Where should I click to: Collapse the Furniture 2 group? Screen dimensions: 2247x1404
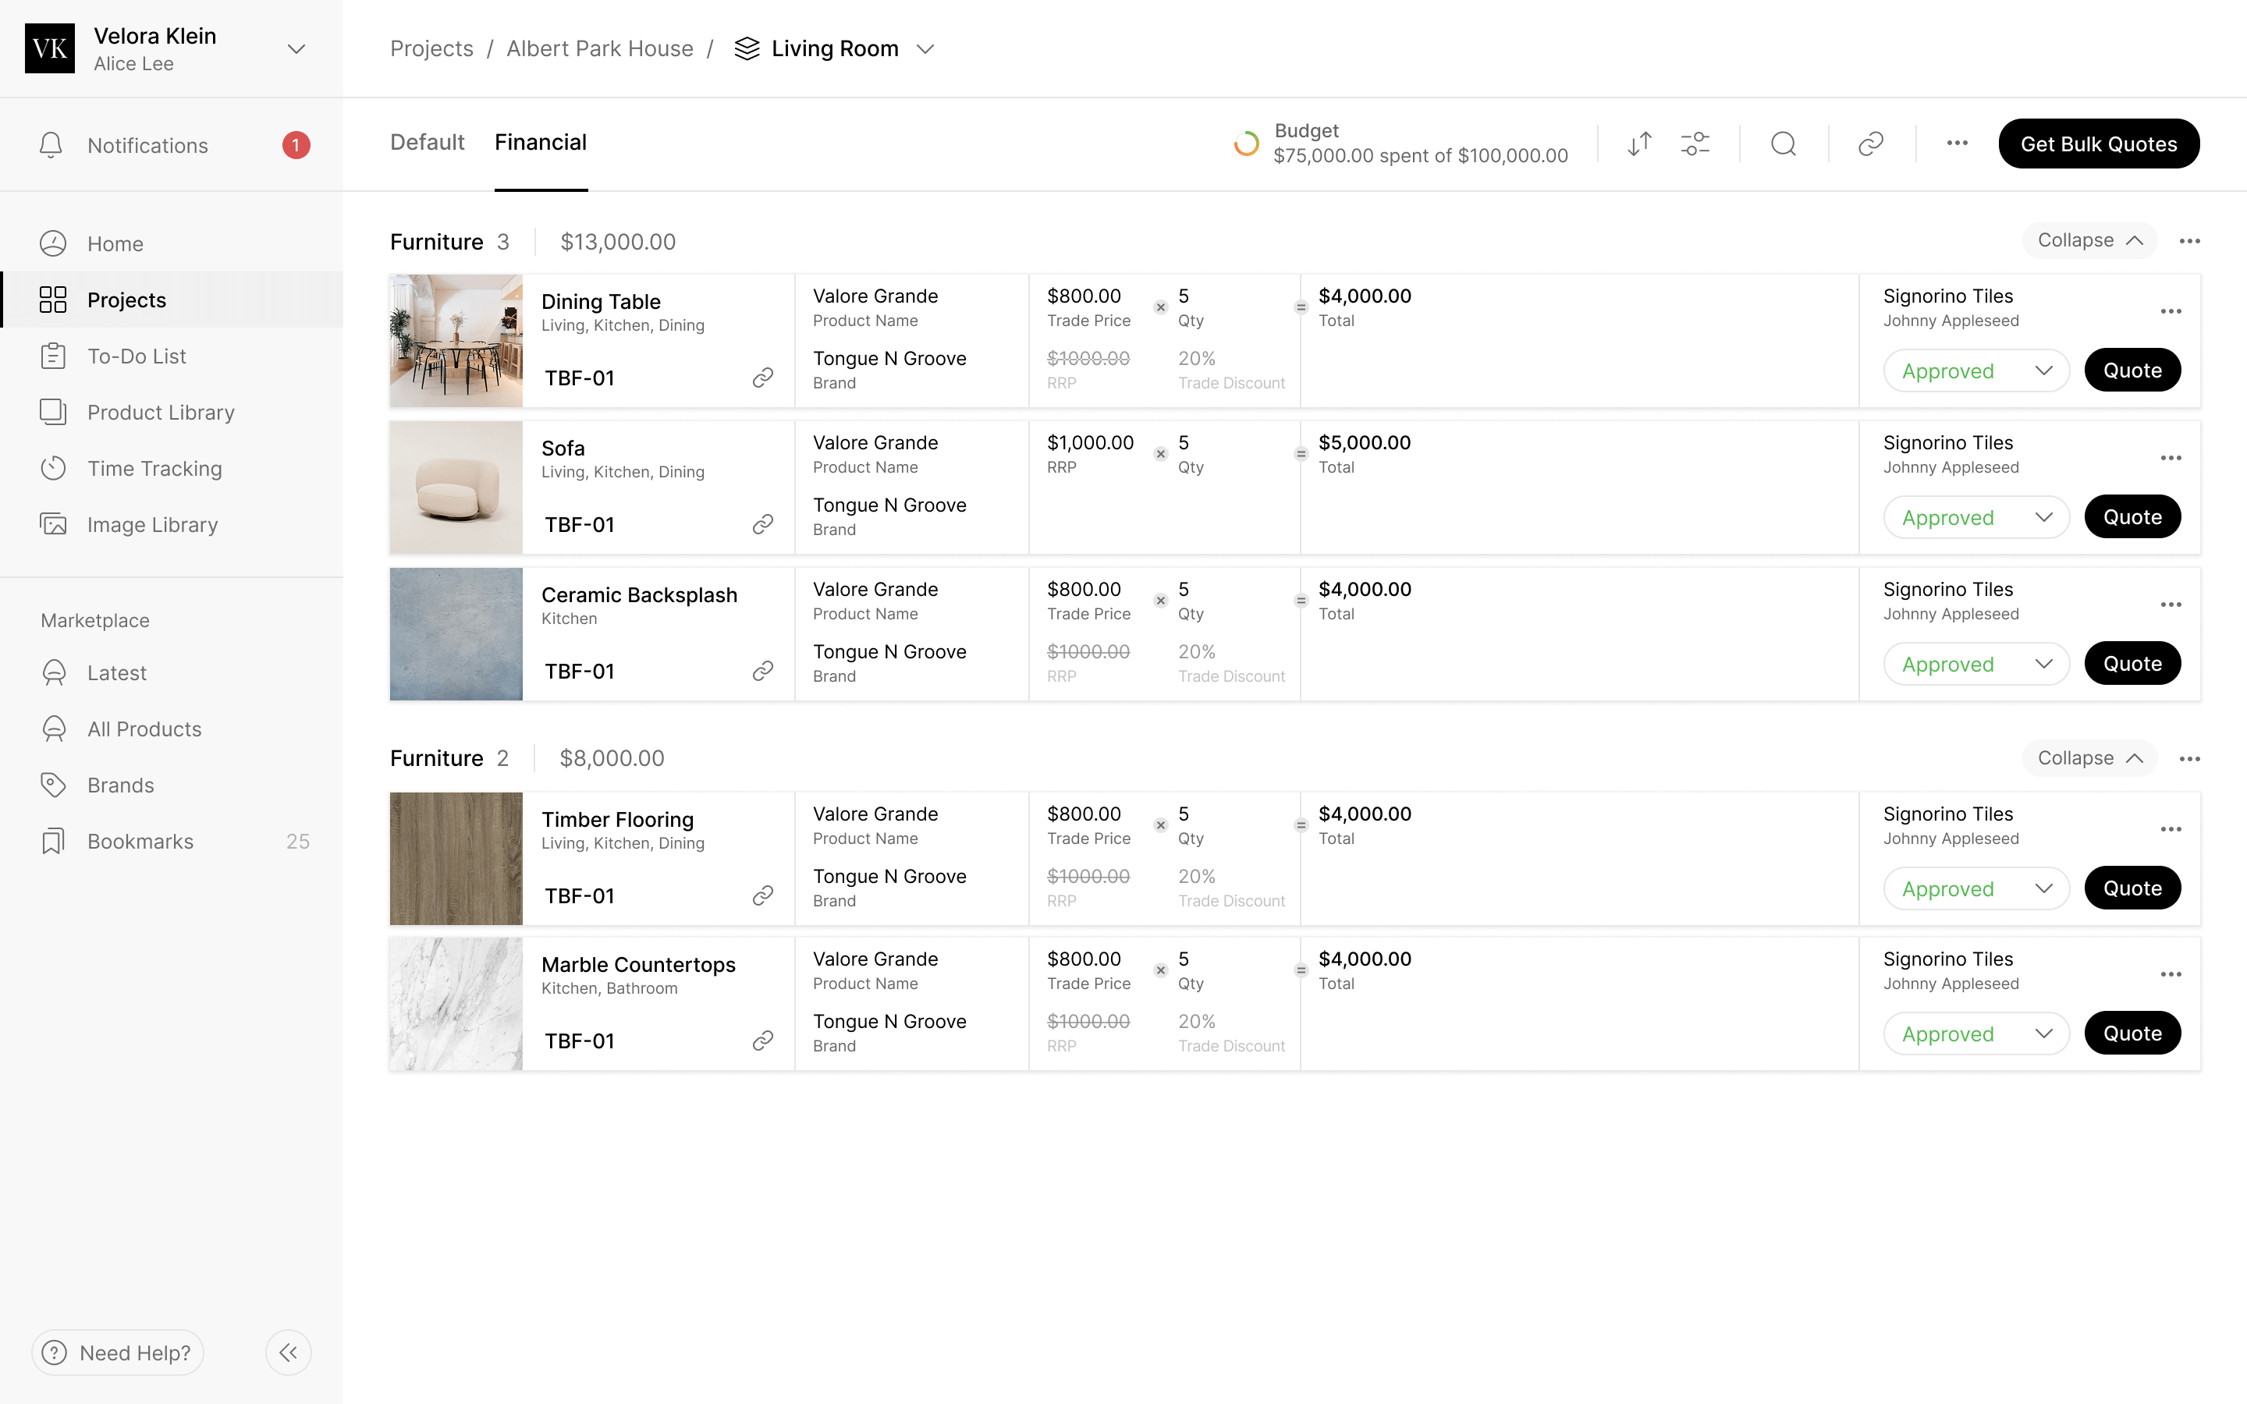click(x=2089, y=759)
